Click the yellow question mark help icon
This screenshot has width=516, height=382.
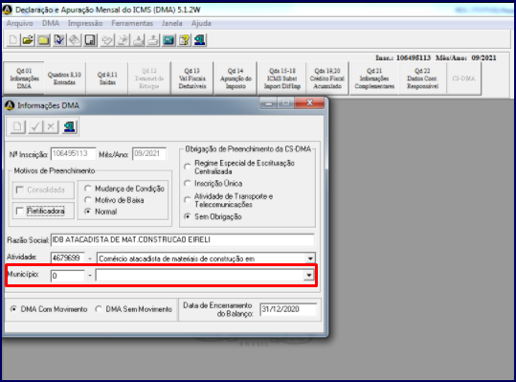pos(184,40)
